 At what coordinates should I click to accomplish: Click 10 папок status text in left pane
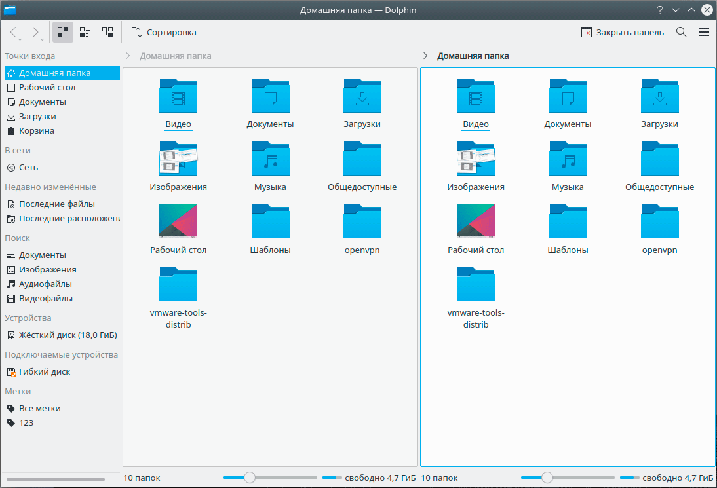click(x=142, y=478)
